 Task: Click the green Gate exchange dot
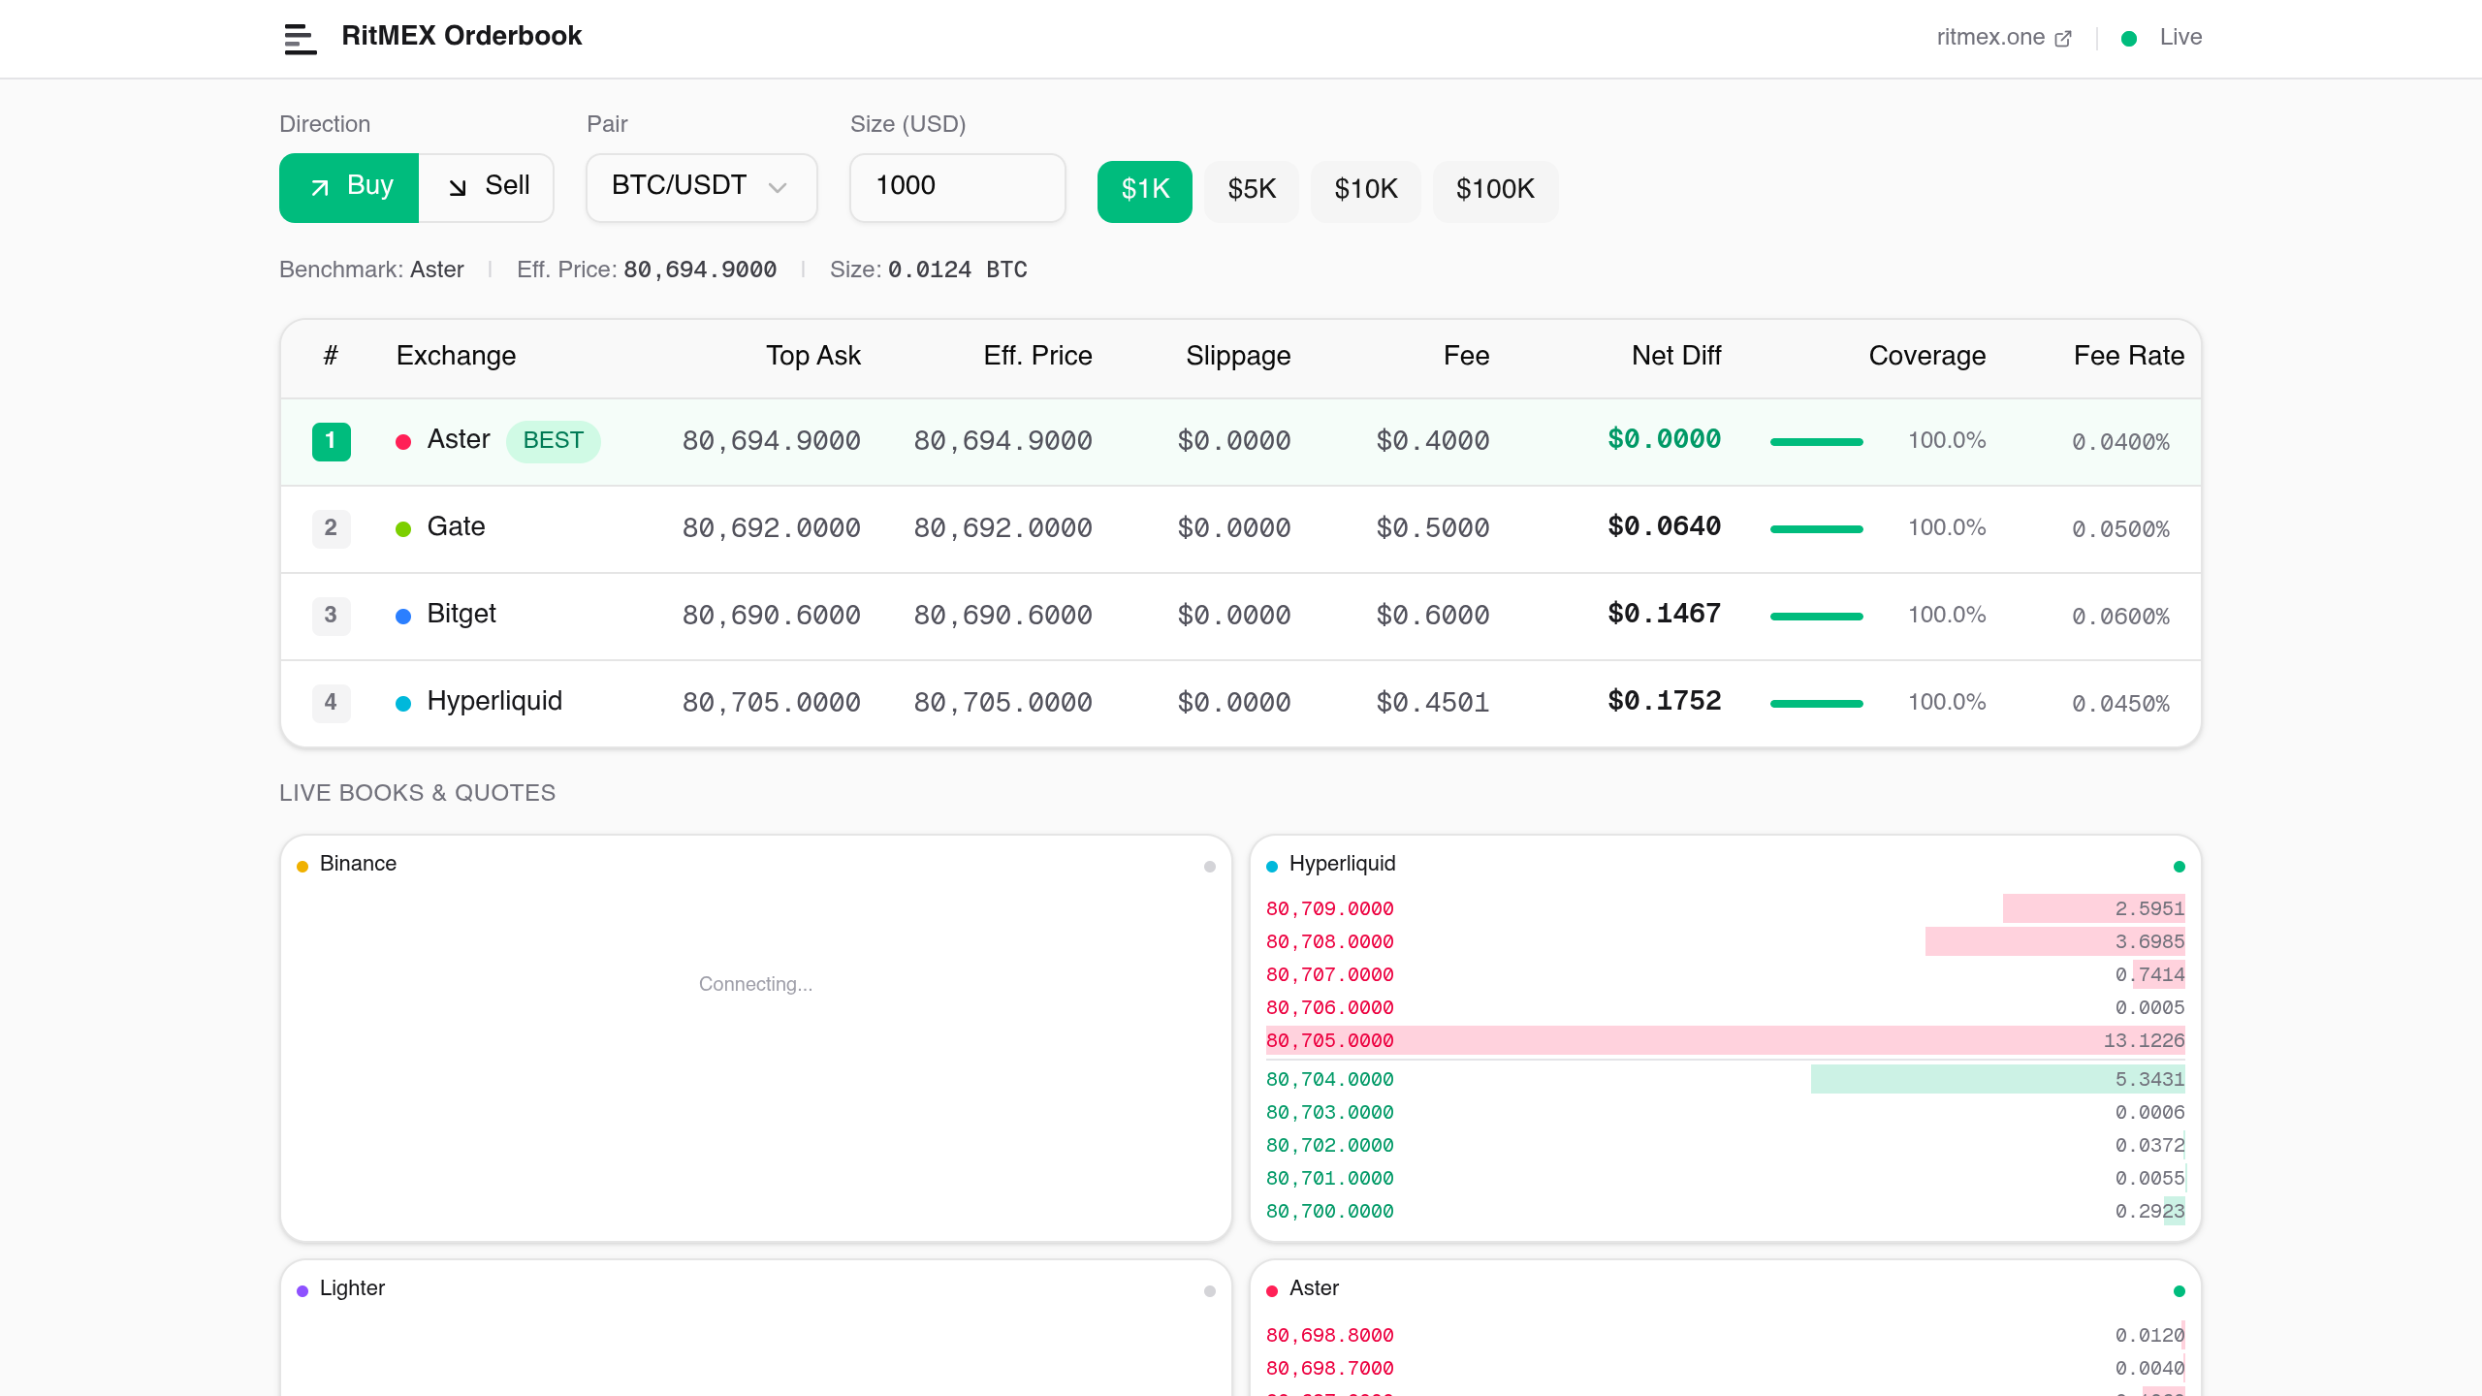coord(403,529)
